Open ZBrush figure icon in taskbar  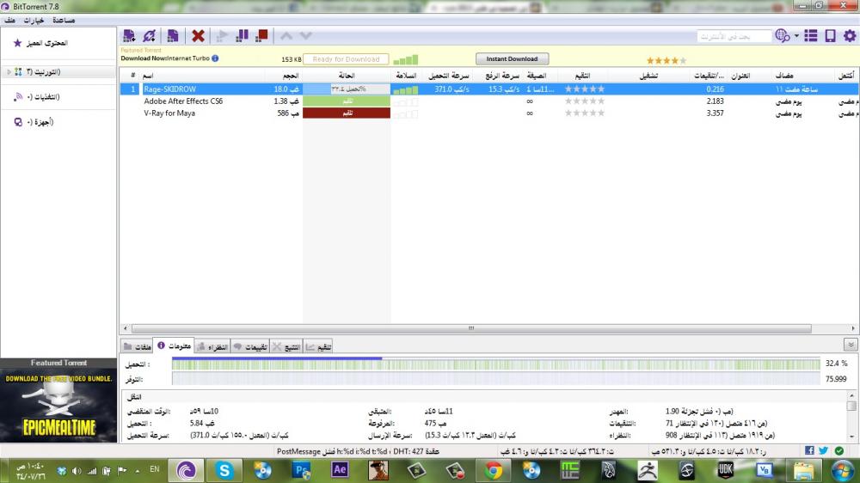648,470
